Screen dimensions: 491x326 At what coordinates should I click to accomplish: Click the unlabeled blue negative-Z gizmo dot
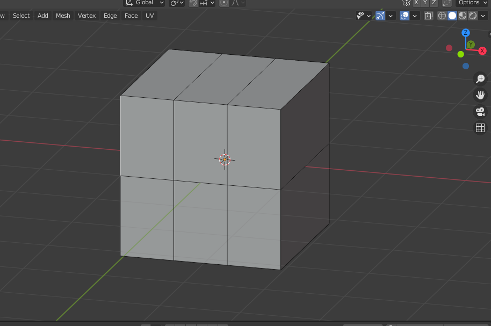pos(466,66)
